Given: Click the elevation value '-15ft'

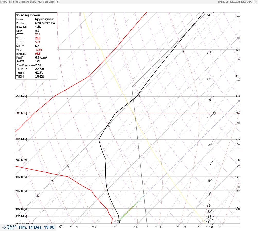Looking at the screenshot, I should (x=38, y=27).
